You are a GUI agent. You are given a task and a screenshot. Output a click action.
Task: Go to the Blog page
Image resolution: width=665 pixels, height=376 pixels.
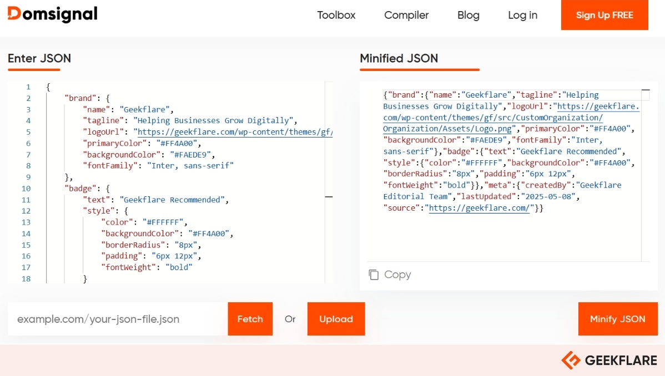(468, 16)
